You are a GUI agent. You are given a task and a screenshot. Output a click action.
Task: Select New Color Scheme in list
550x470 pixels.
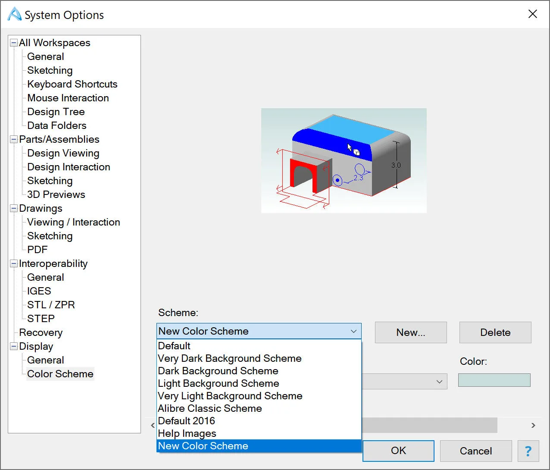(x=259, y=446)
